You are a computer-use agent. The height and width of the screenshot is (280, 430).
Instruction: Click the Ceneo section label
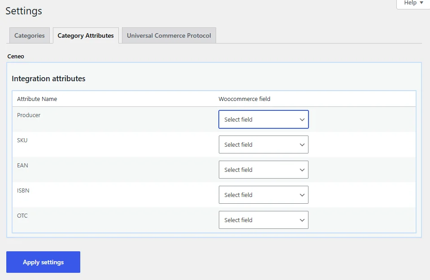(16, 56)
